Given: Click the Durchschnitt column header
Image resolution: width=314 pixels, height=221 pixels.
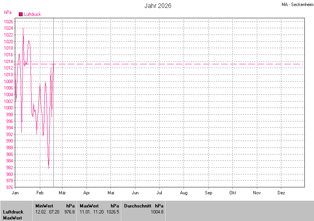Looking at the screenshot, I should [x=138, y=206].
